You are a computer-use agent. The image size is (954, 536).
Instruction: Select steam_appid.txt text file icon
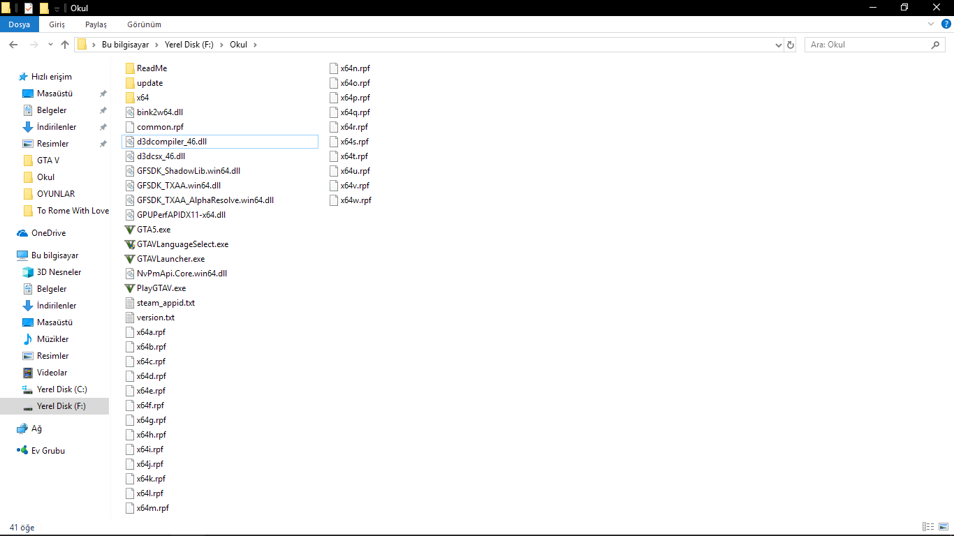pyautogui.click(x=129, y=303)
